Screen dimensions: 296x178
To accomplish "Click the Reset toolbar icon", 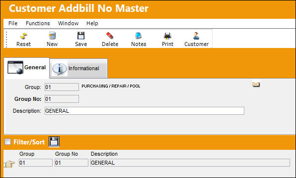I will pyautogui.click(x=23, y=36).
